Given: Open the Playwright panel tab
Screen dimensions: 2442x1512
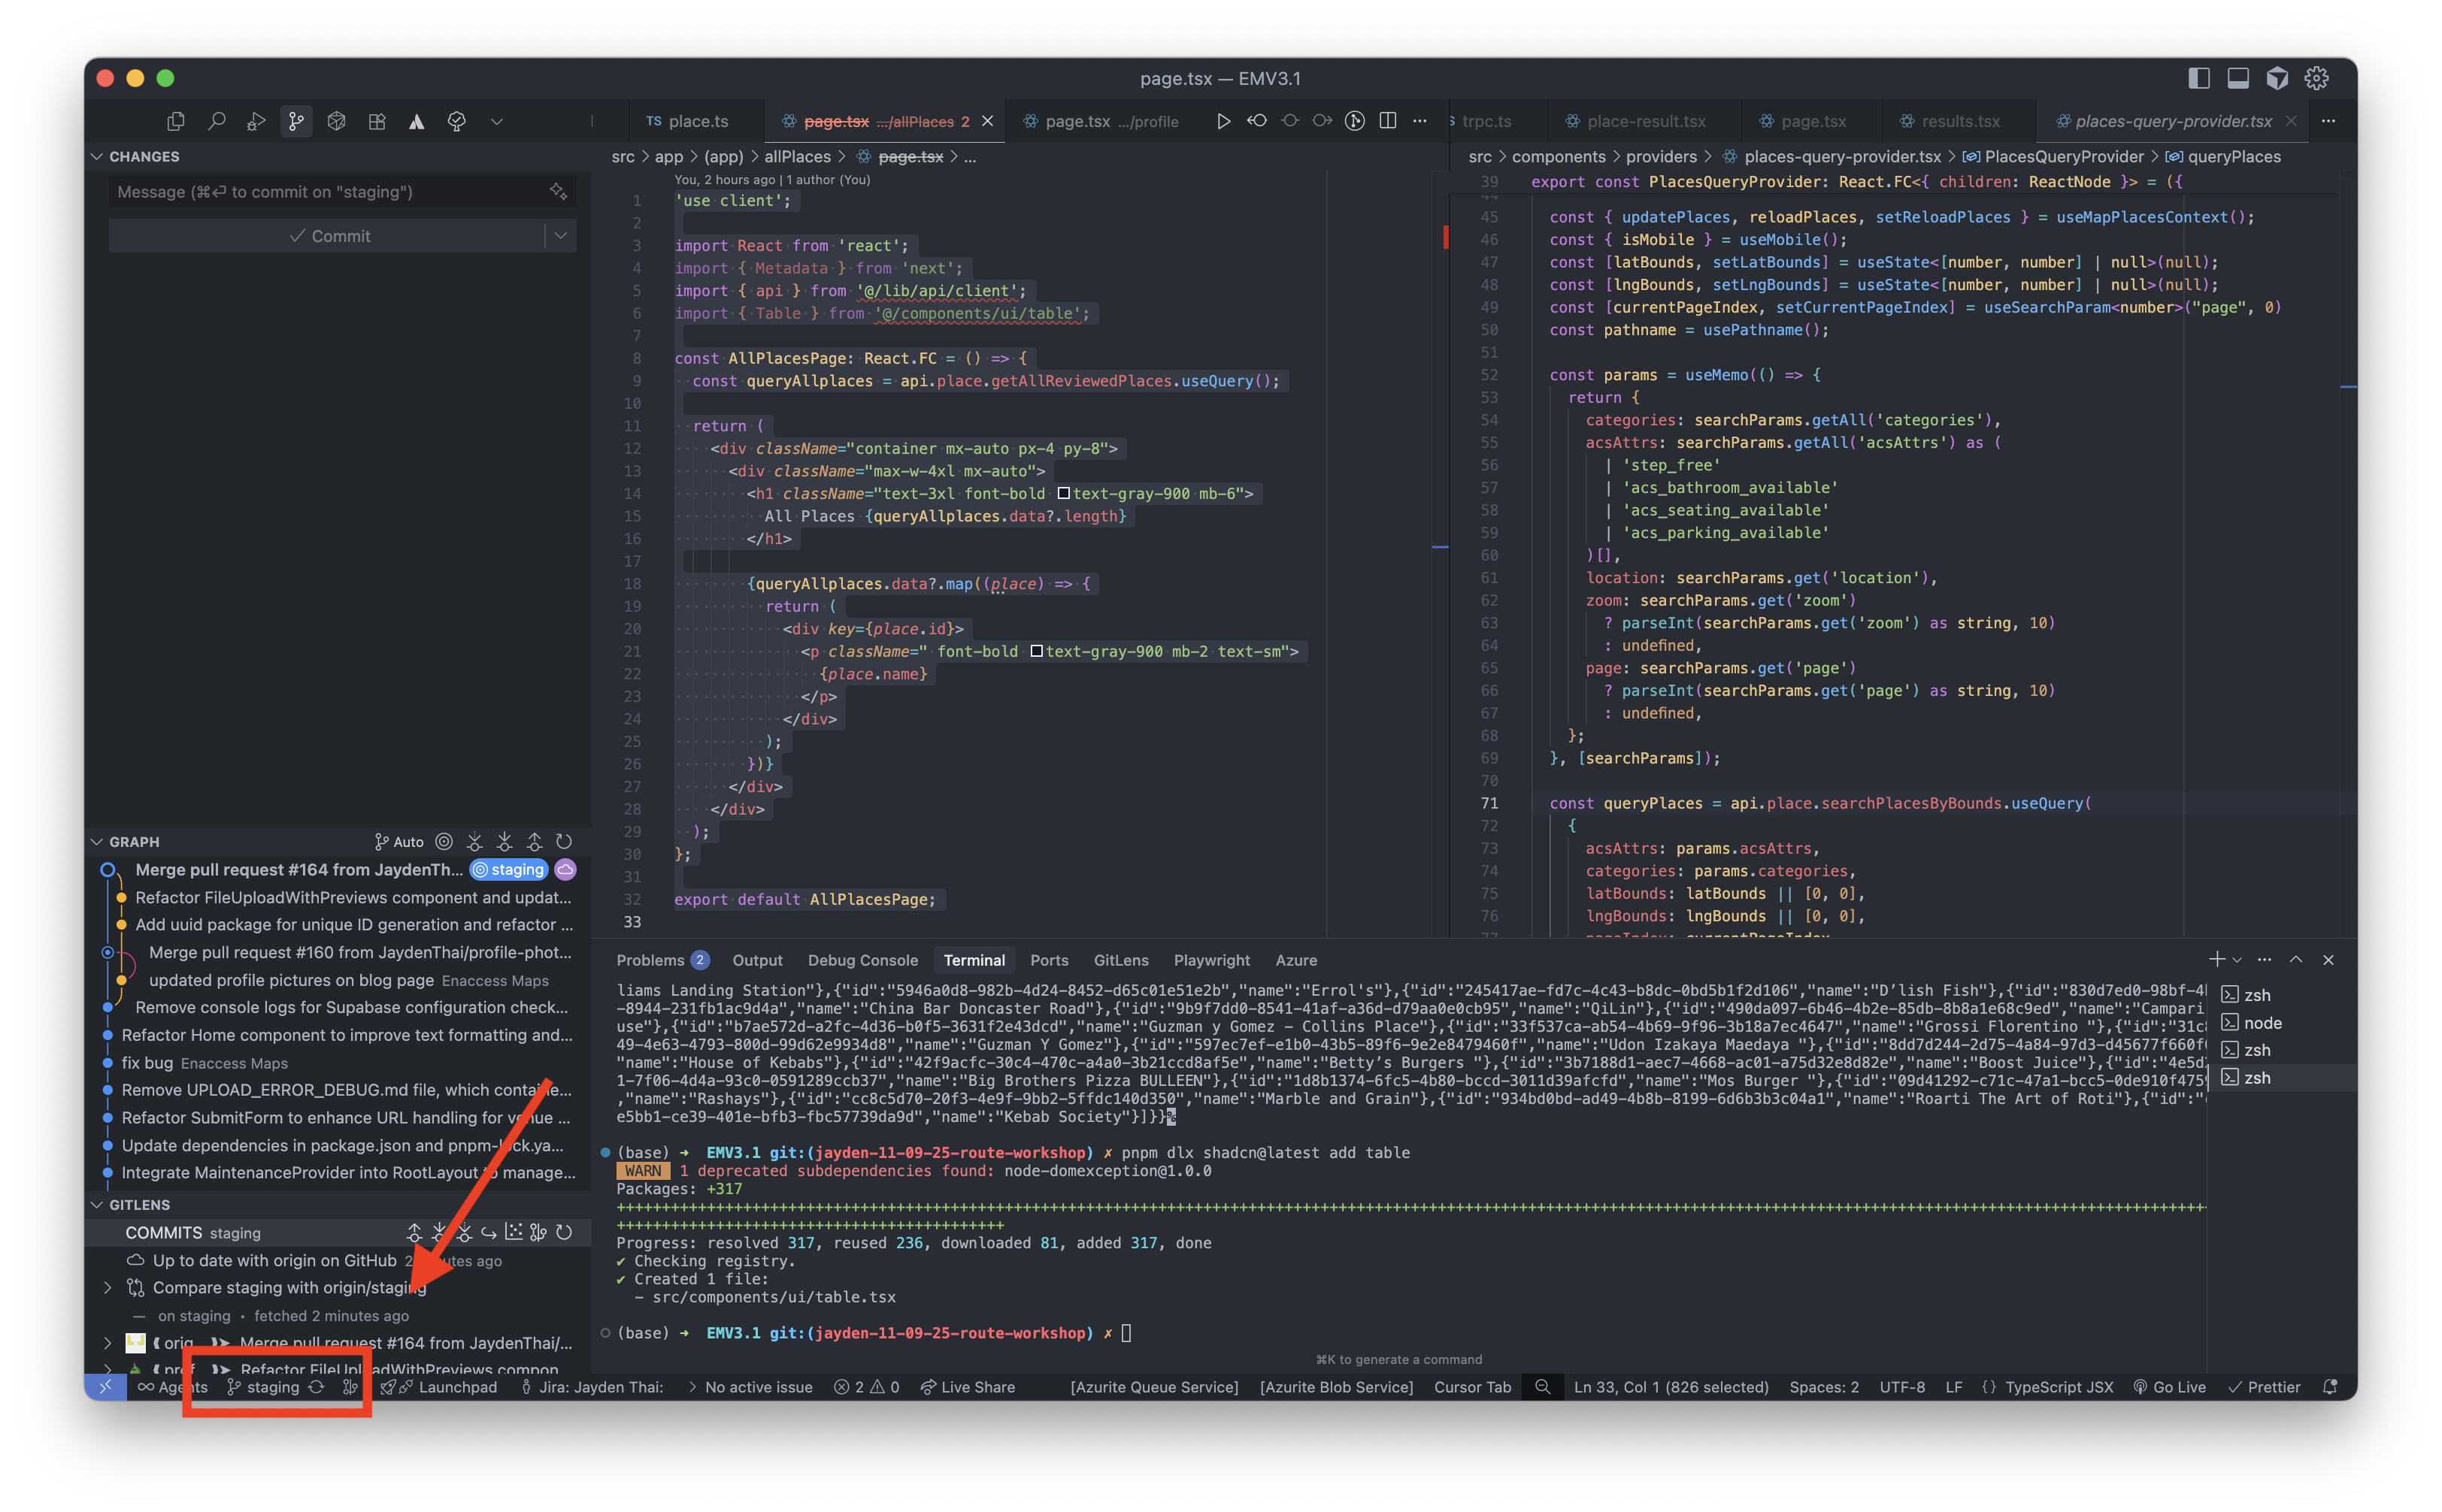Looking at the screenshot, I should (x=1211, y=960).
